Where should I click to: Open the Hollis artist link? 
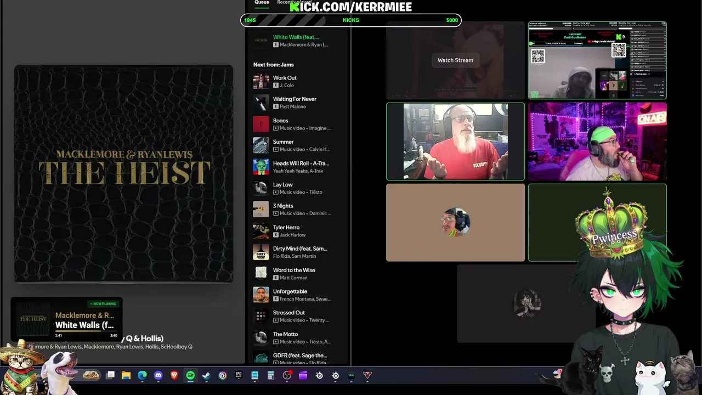pos(152,347)
